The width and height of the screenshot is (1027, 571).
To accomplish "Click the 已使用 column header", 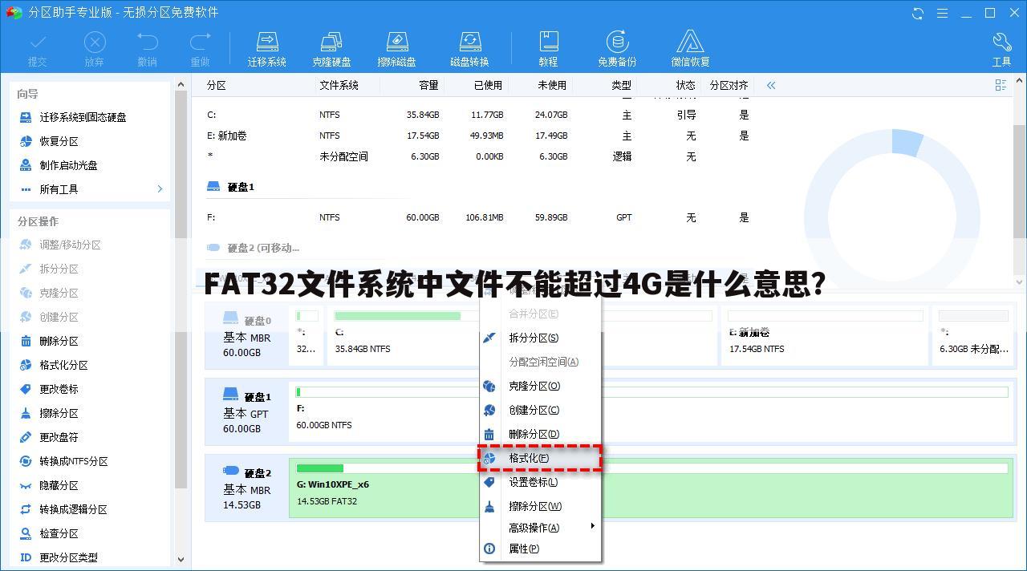I will [x=488, y=85].
